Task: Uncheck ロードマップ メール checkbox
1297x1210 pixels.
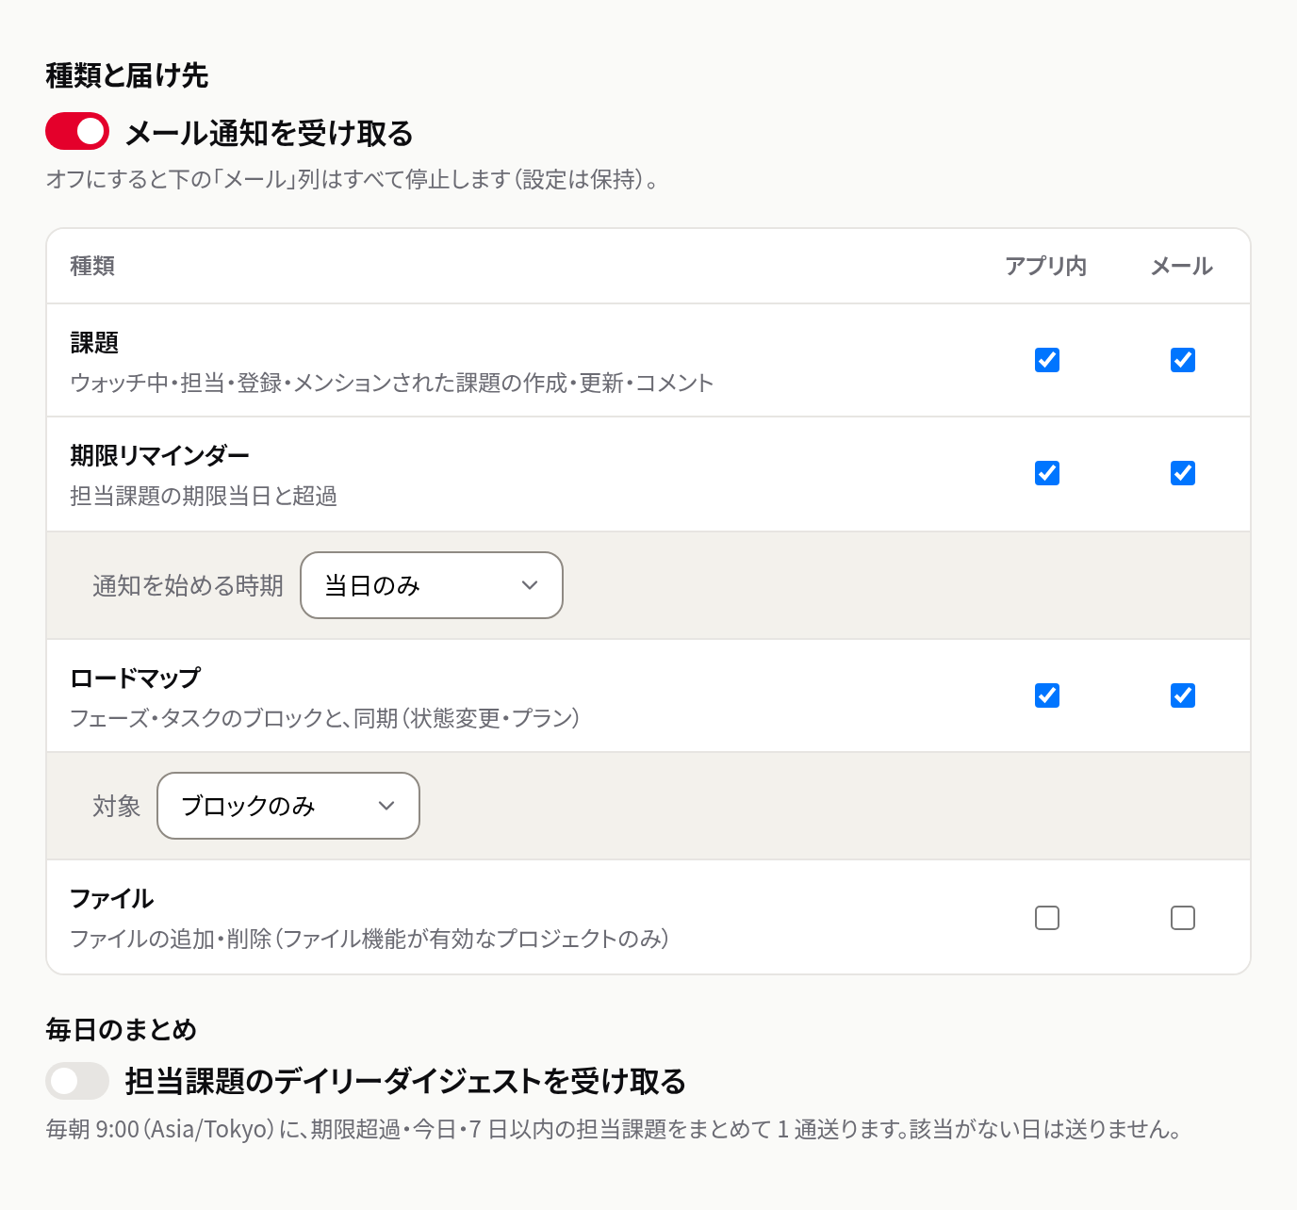Action: click(1183, 695)
